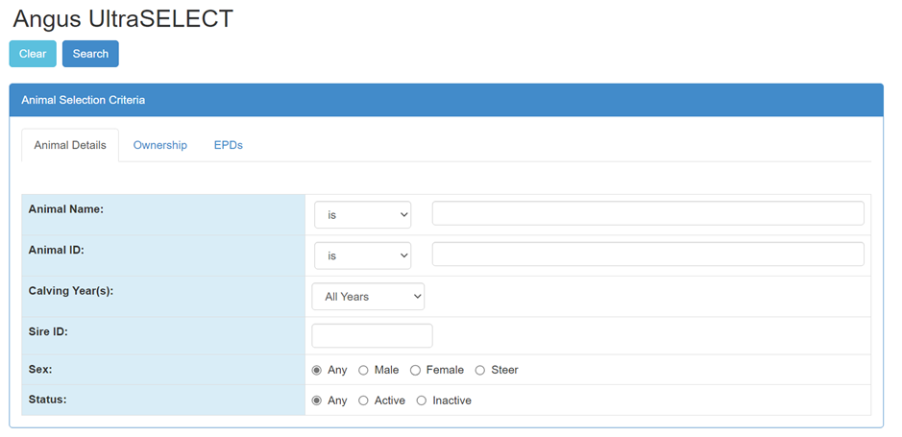Screen dimensions: 902x437
Task: Pick the Steer radio option
Action: click(480, 371)
